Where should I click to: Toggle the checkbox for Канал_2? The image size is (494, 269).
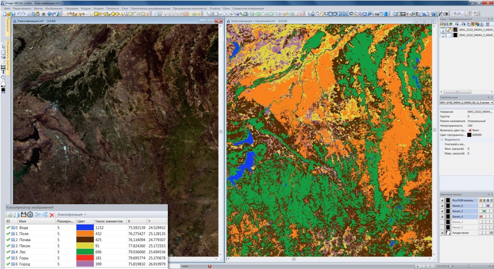(442, 206)
